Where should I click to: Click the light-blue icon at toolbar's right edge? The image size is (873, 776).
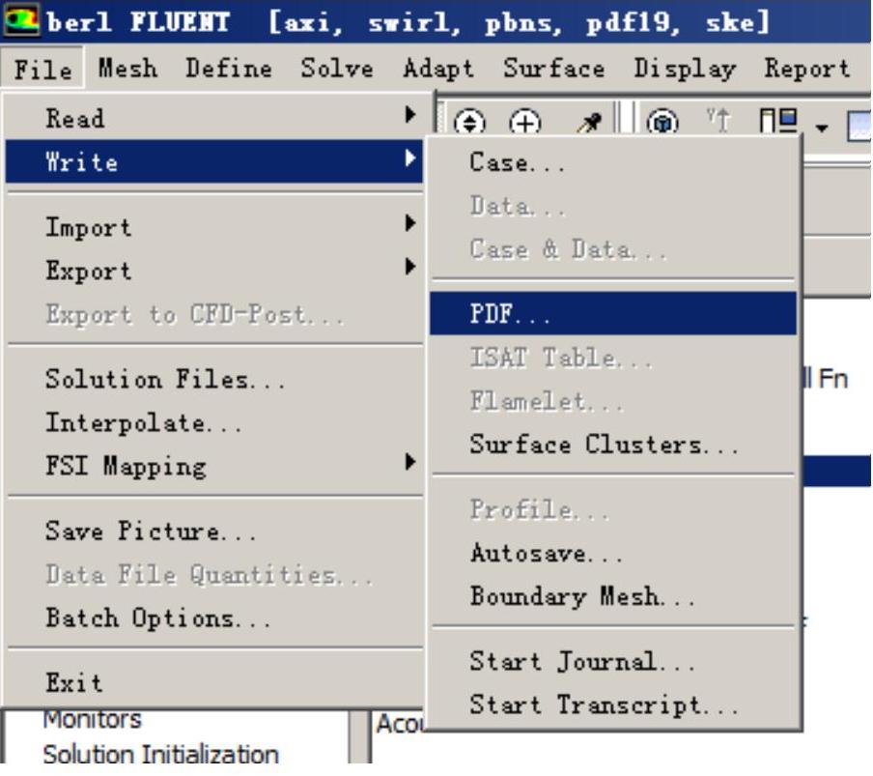pos(859,126)
